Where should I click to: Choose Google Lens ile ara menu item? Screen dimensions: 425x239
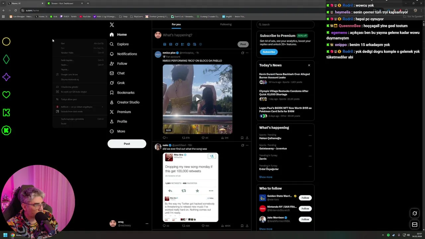tap(80, 74)
